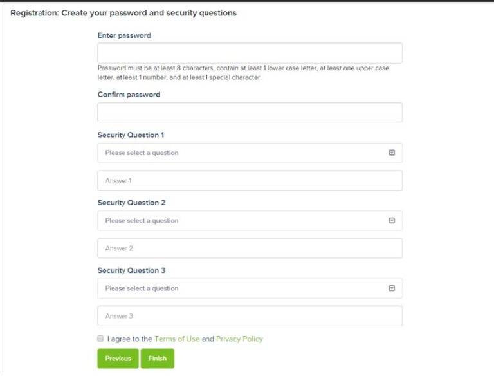Open the Privacy Policy link

[239, 339]
